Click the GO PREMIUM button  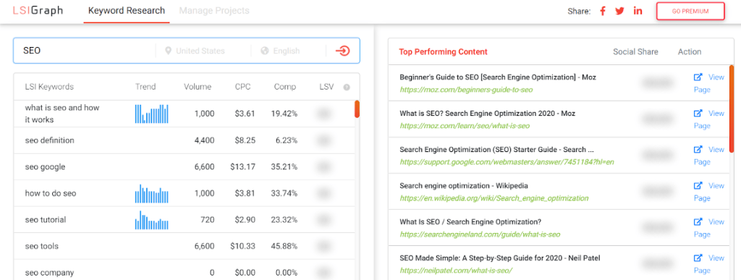point(690,11)
